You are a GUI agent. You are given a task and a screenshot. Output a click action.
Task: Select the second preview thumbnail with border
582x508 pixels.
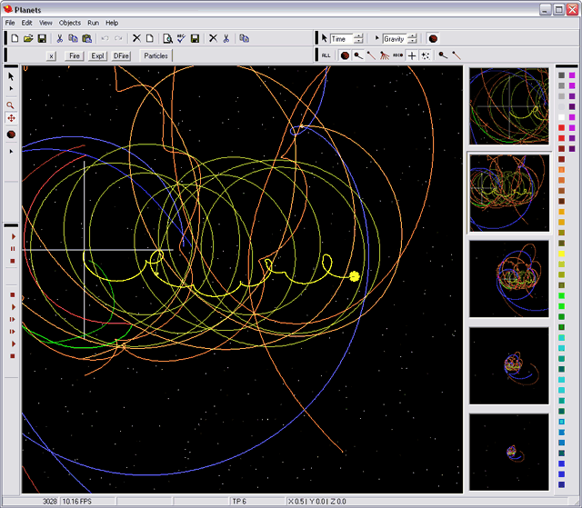point(509,193)
